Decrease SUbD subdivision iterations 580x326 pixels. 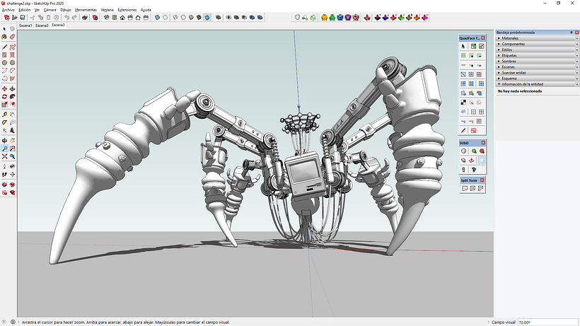[482, 151]
